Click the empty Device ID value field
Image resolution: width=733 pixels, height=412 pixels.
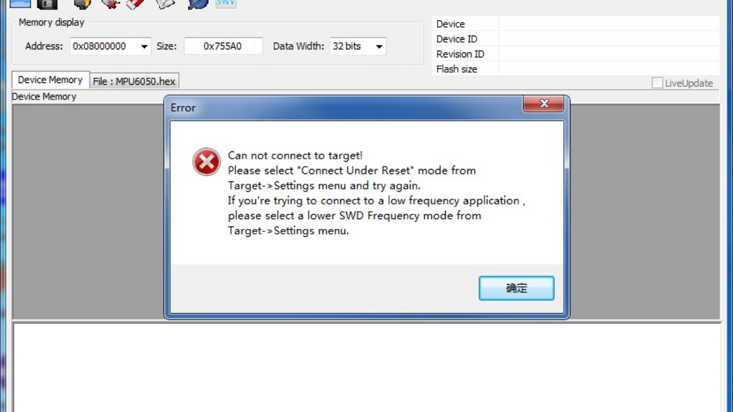point(609,39)
